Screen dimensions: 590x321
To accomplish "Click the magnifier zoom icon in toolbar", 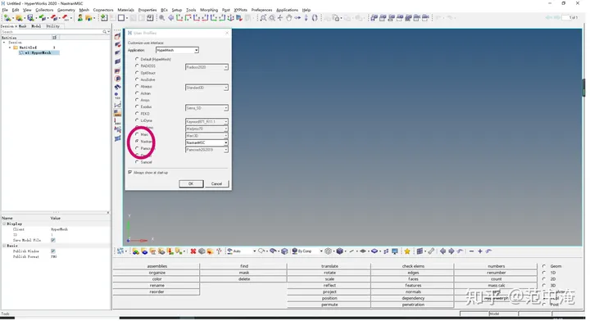I will tap(161, 18).
